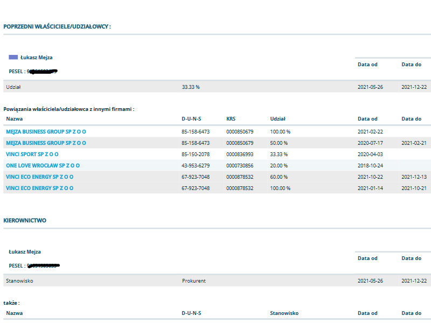Click the end date 2021-02-21
Screen dimensions: 431x323
click(414, 143)
